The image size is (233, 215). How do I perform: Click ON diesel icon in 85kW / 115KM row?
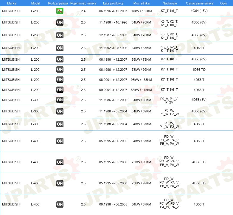[x=60, y=90]
